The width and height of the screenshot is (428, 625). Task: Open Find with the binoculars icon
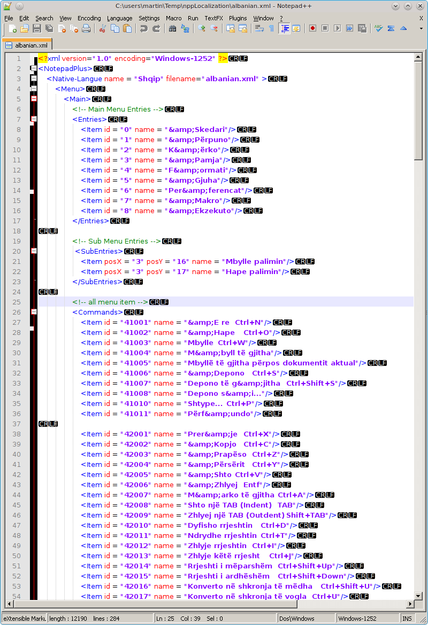click(x=172, y=29)
